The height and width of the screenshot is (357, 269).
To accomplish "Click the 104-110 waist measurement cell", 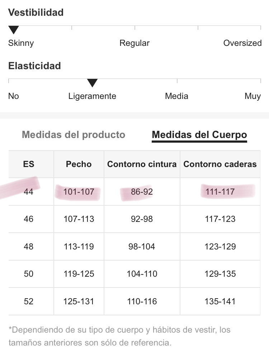I will click(142, 274).
